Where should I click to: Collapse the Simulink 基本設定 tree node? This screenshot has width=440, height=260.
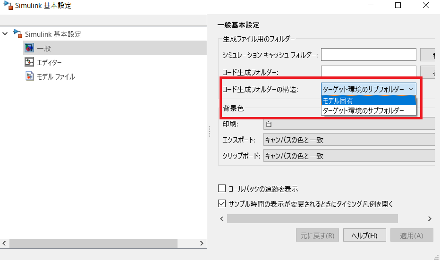coord(5,34)
